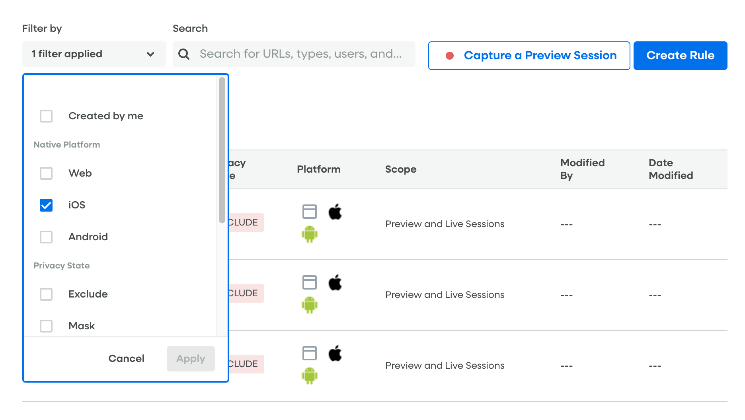Click the Android icon in first row
Screen dimensions: 745x420
(309, 234)
